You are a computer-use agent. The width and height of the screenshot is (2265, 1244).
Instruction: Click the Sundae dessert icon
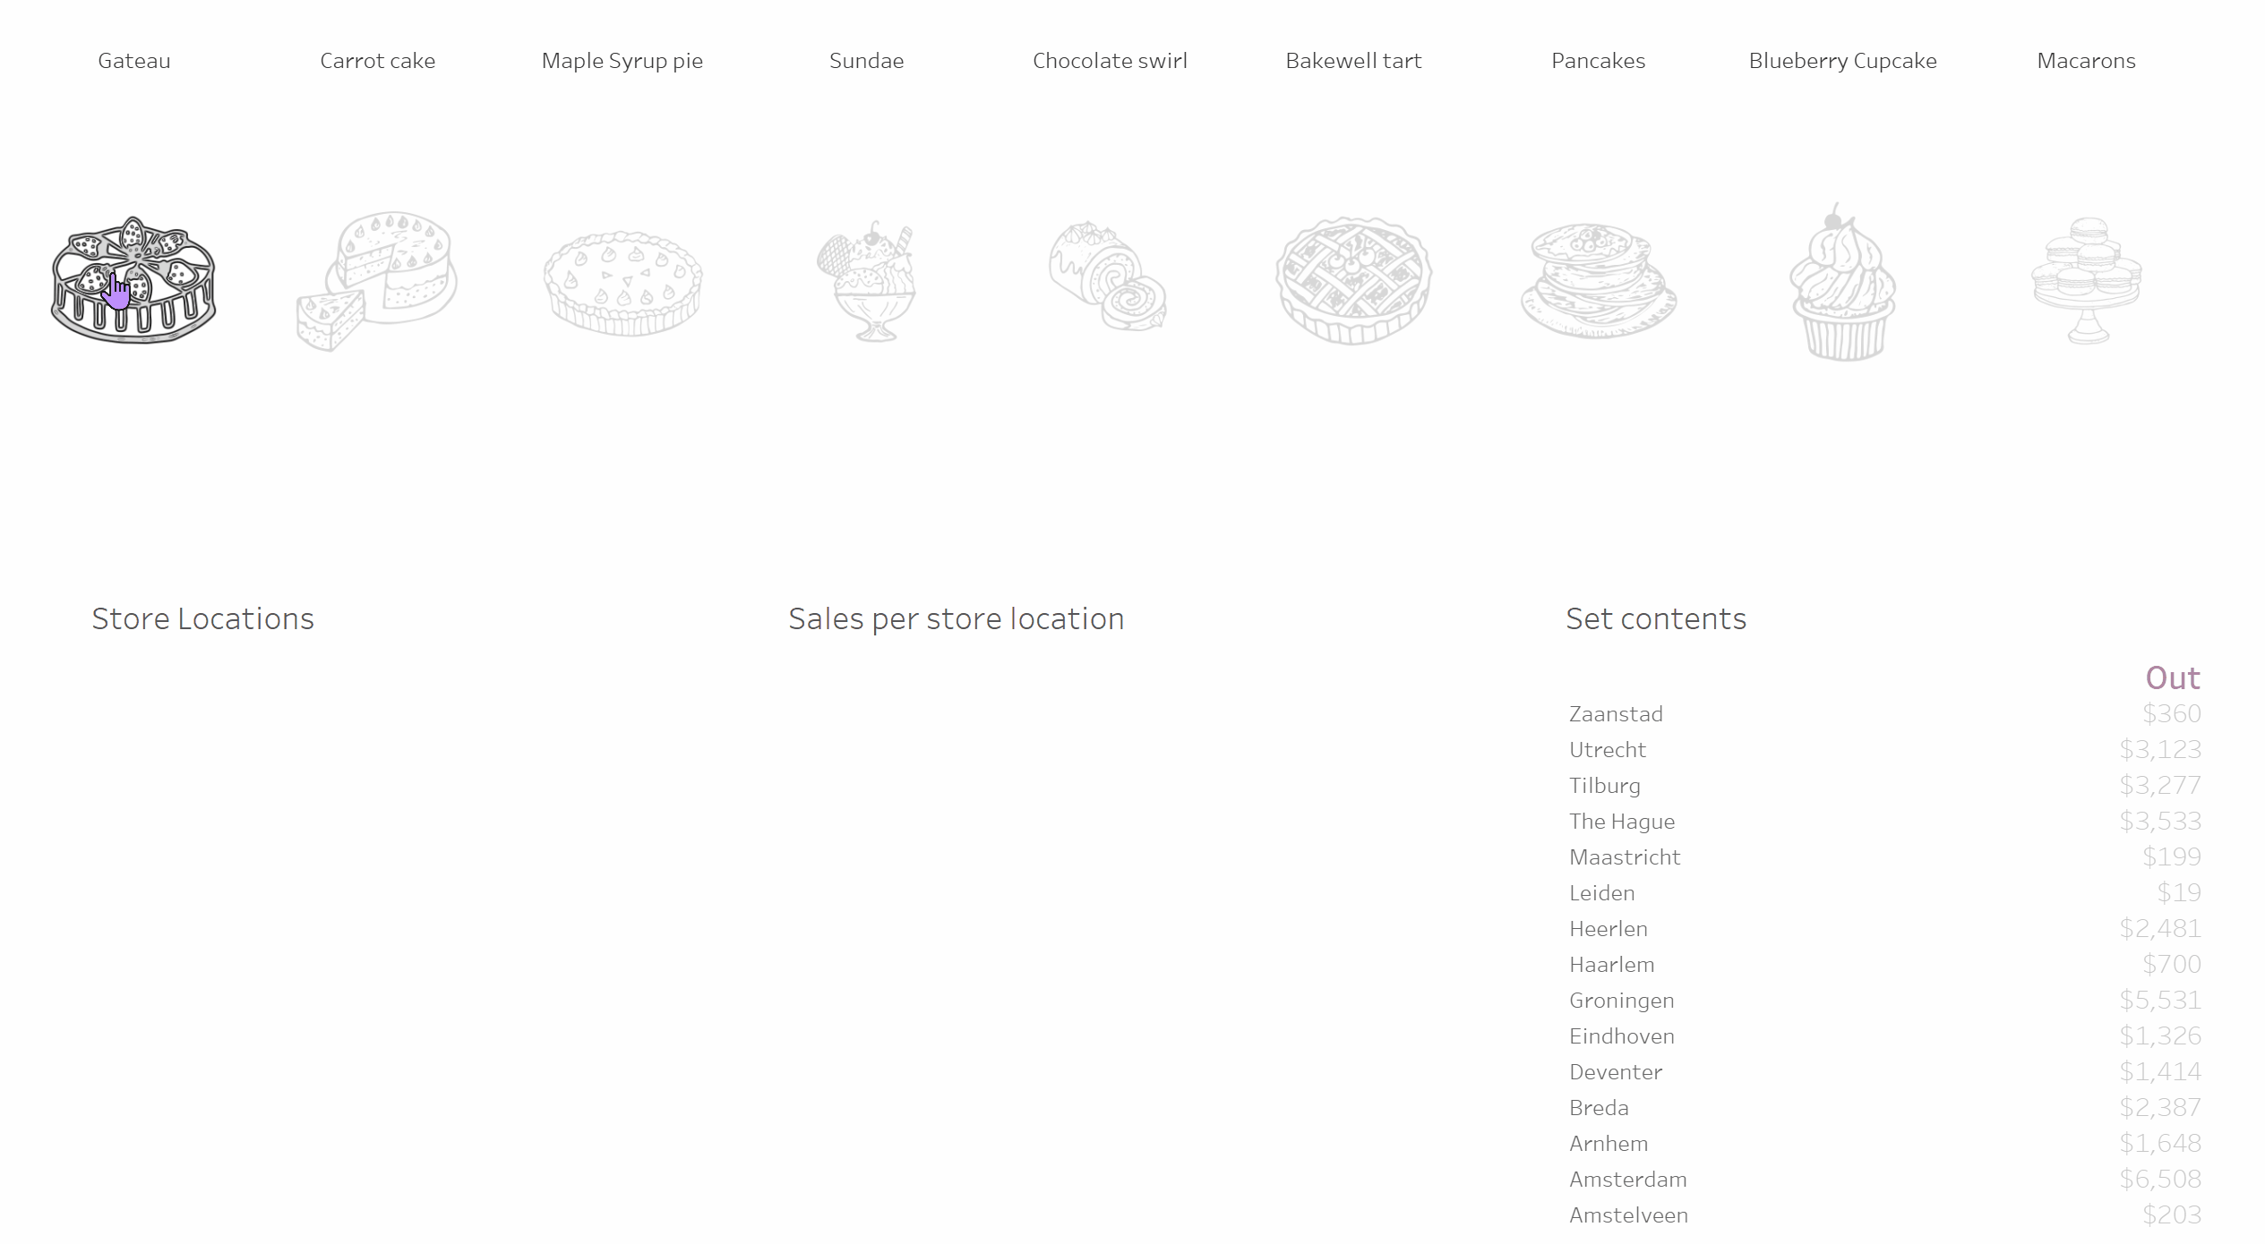click(866, 280)
